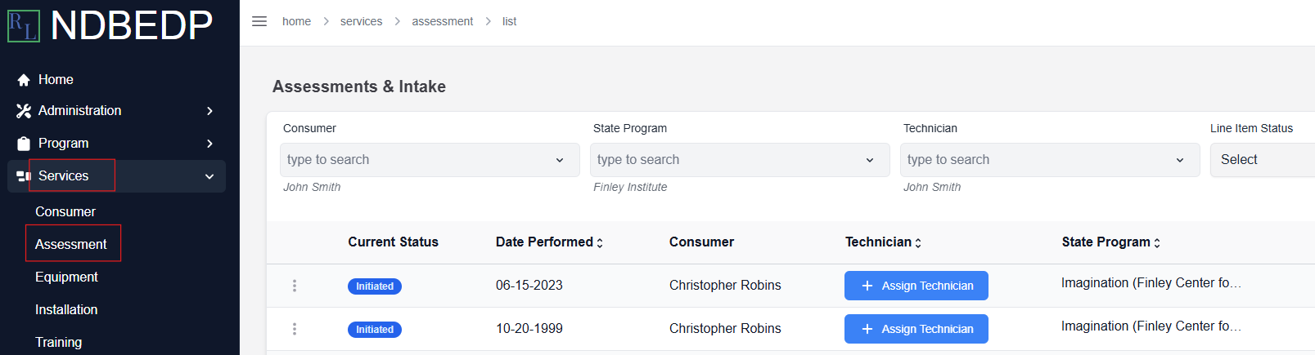The height and width of the screenshot is (355, 1315).
Task: Go to Installation under Services
Action: [x=66, y=309]
